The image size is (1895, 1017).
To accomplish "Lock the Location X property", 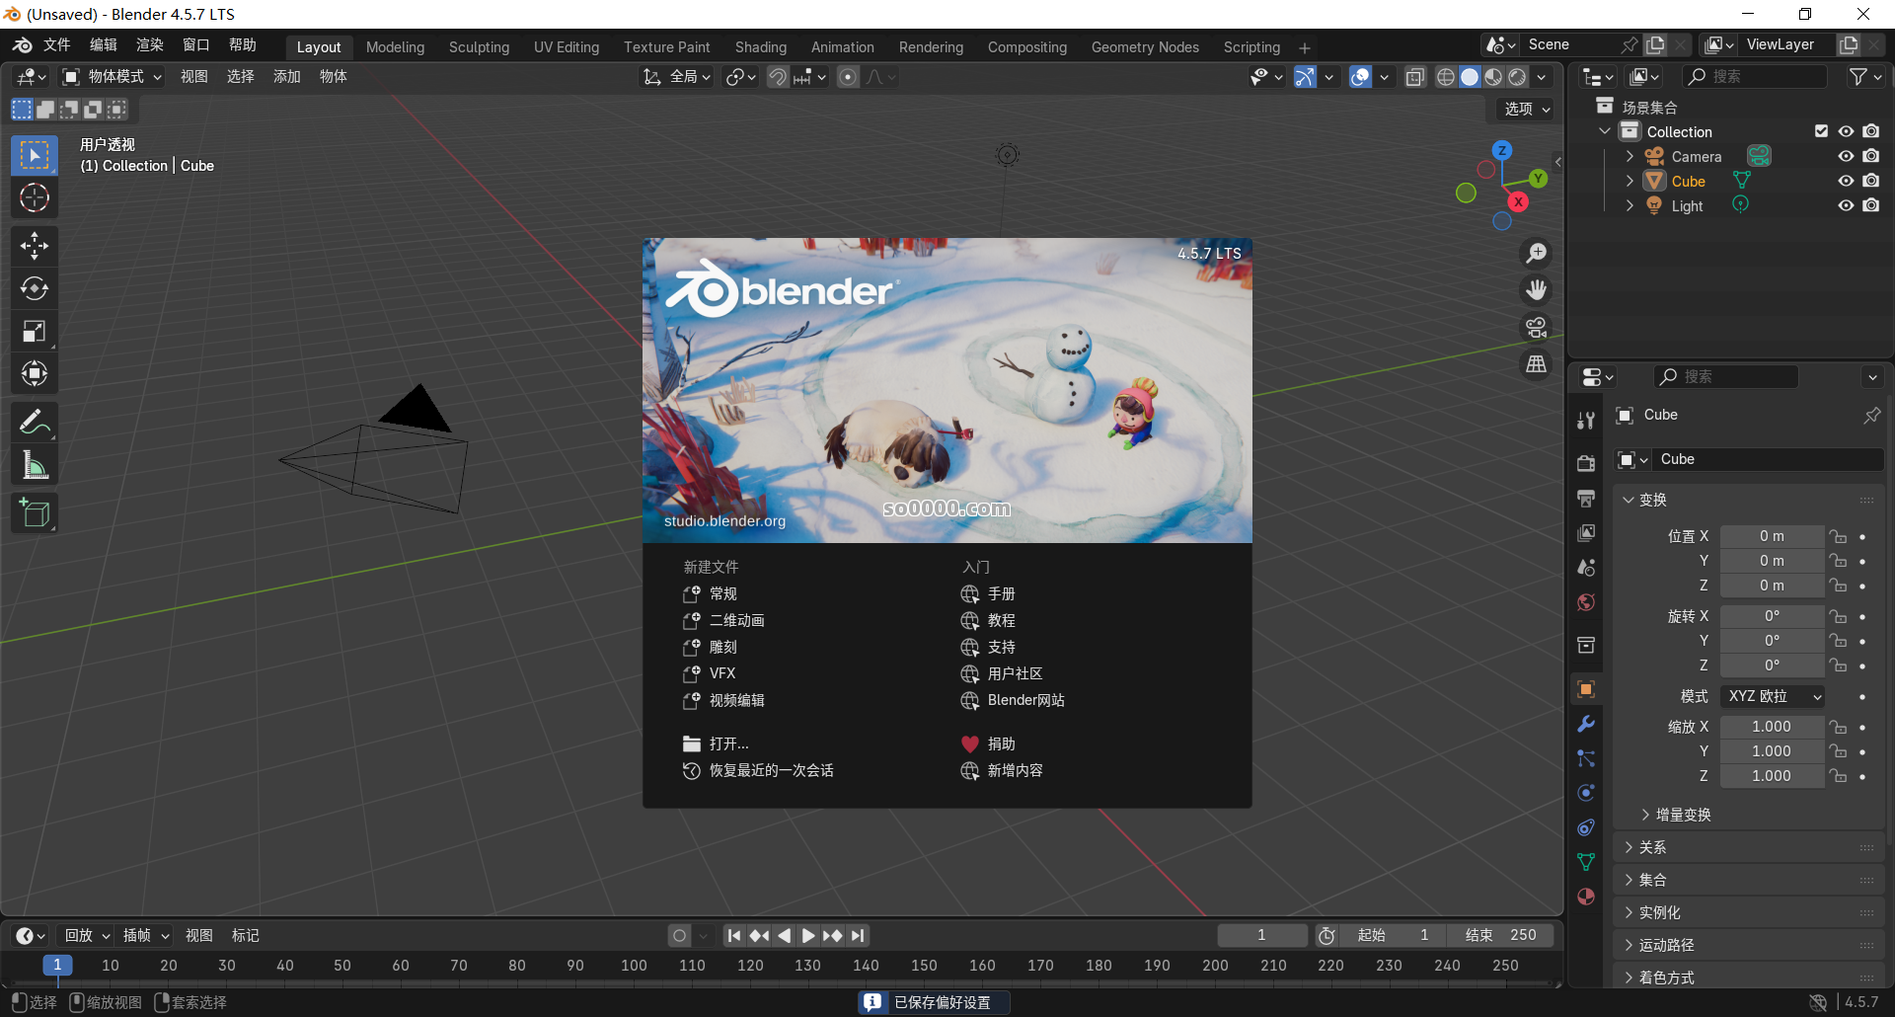I will (1838, 536).
